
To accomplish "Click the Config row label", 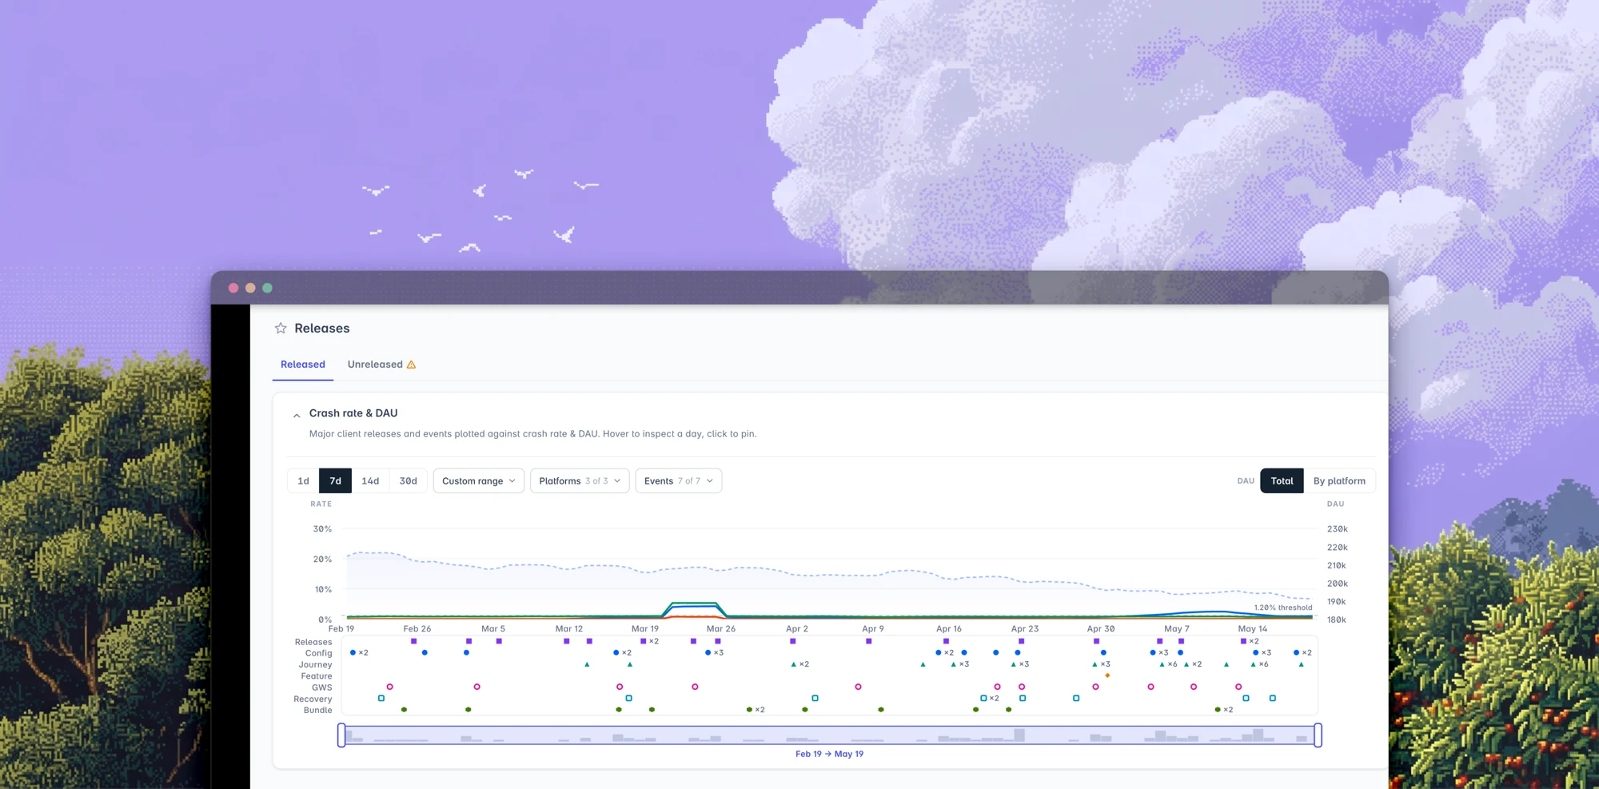I will tap(318, 653).
